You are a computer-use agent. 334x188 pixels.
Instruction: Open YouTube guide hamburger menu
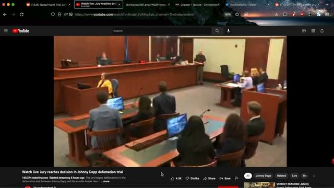[6, 31]
